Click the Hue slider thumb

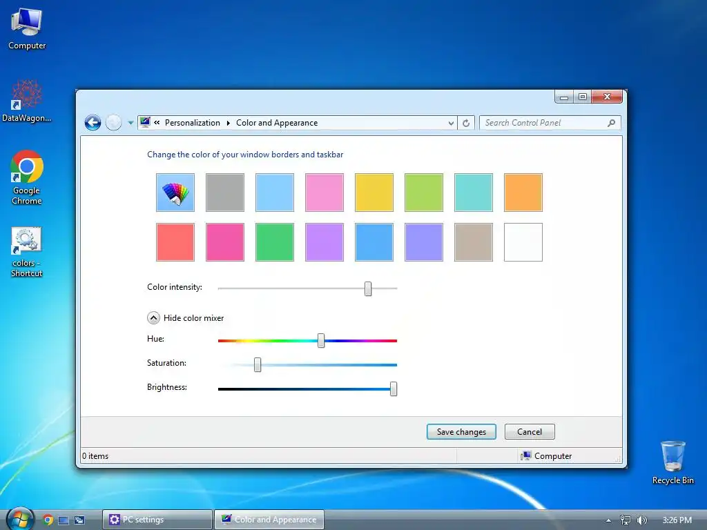(321, 340)
